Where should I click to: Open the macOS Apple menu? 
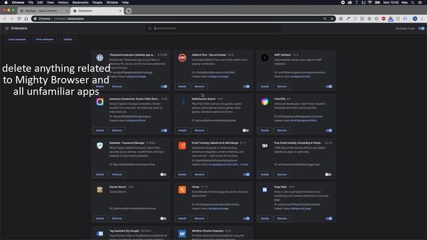click(6, 3)
